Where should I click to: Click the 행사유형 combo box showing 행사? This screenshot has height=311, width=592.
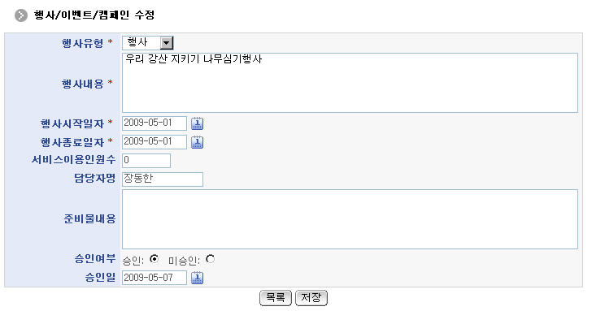(148, 43)
